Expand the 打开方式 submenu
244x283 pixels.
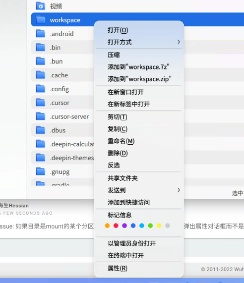139,42
